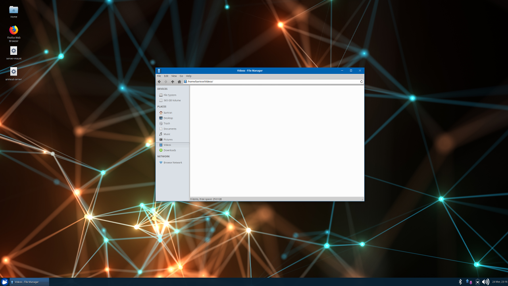Open the View menu

(174, 76)
